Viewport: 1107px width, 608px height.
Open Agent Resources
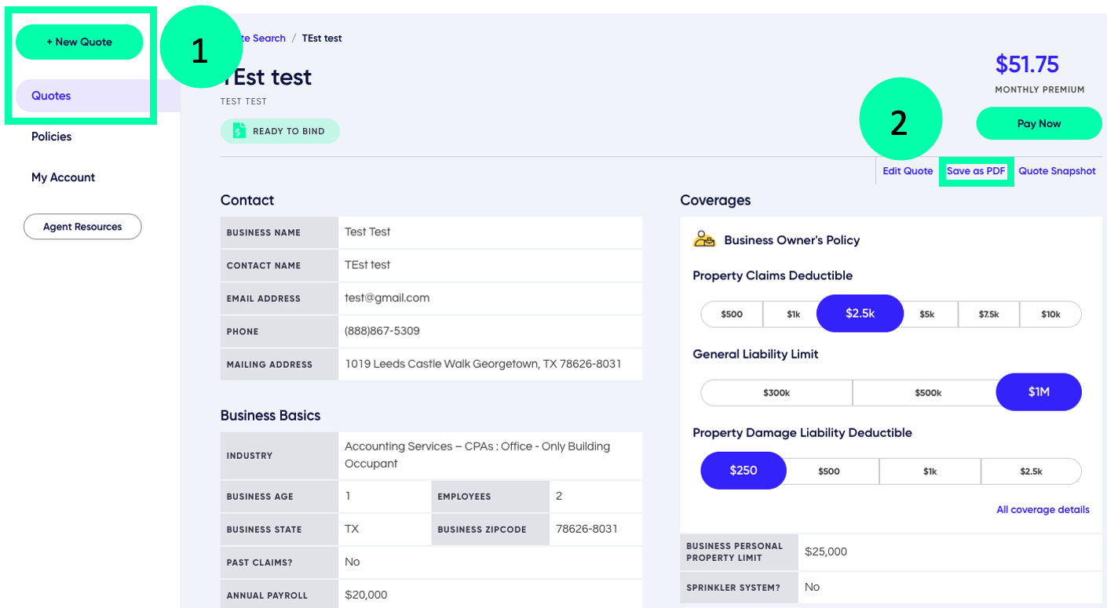tap(82, 227)
